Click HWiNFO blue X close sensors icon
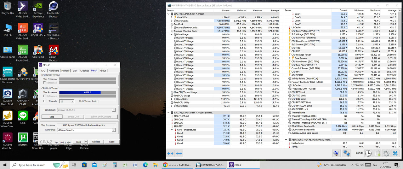This screenshot has height=169, width=403. click(x=395, y=154)
